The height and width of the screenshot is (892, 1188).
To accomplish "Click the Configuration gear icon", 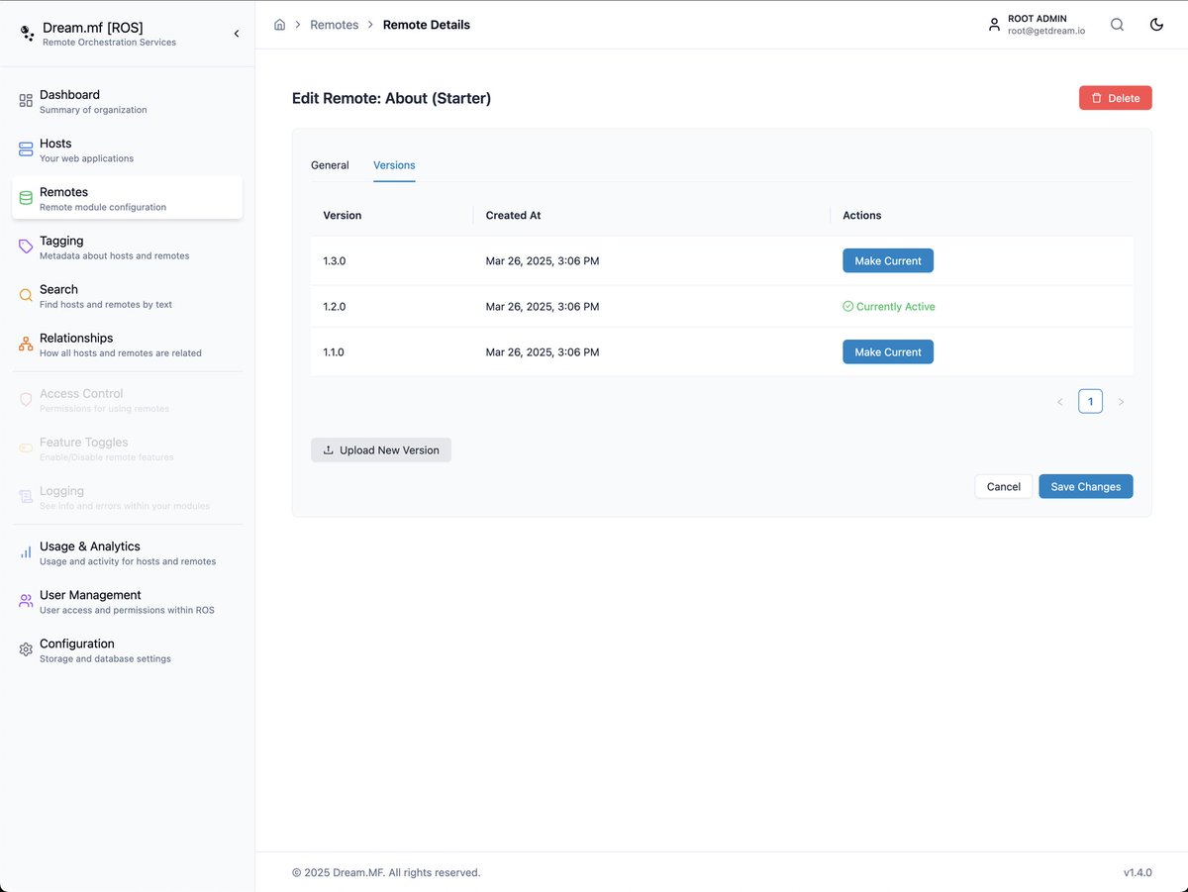I will [x=26, y=649].
